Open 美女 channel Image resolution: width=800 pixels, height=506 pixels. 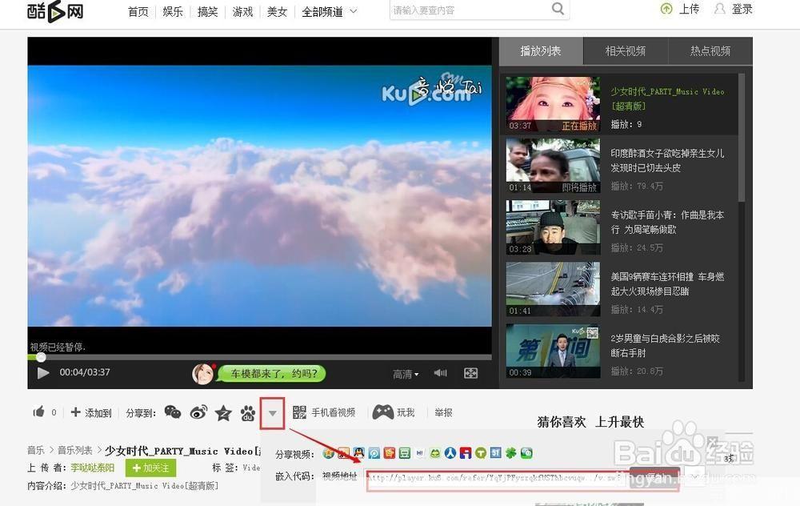[x=277, y=11]
